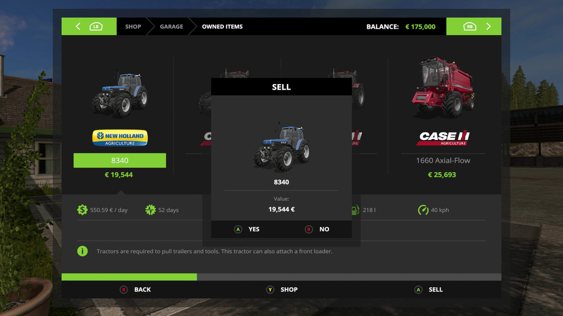Click the BACK button at bottom
The width and height of the screenshot is (563, 316).
click(x=136, y=289)
